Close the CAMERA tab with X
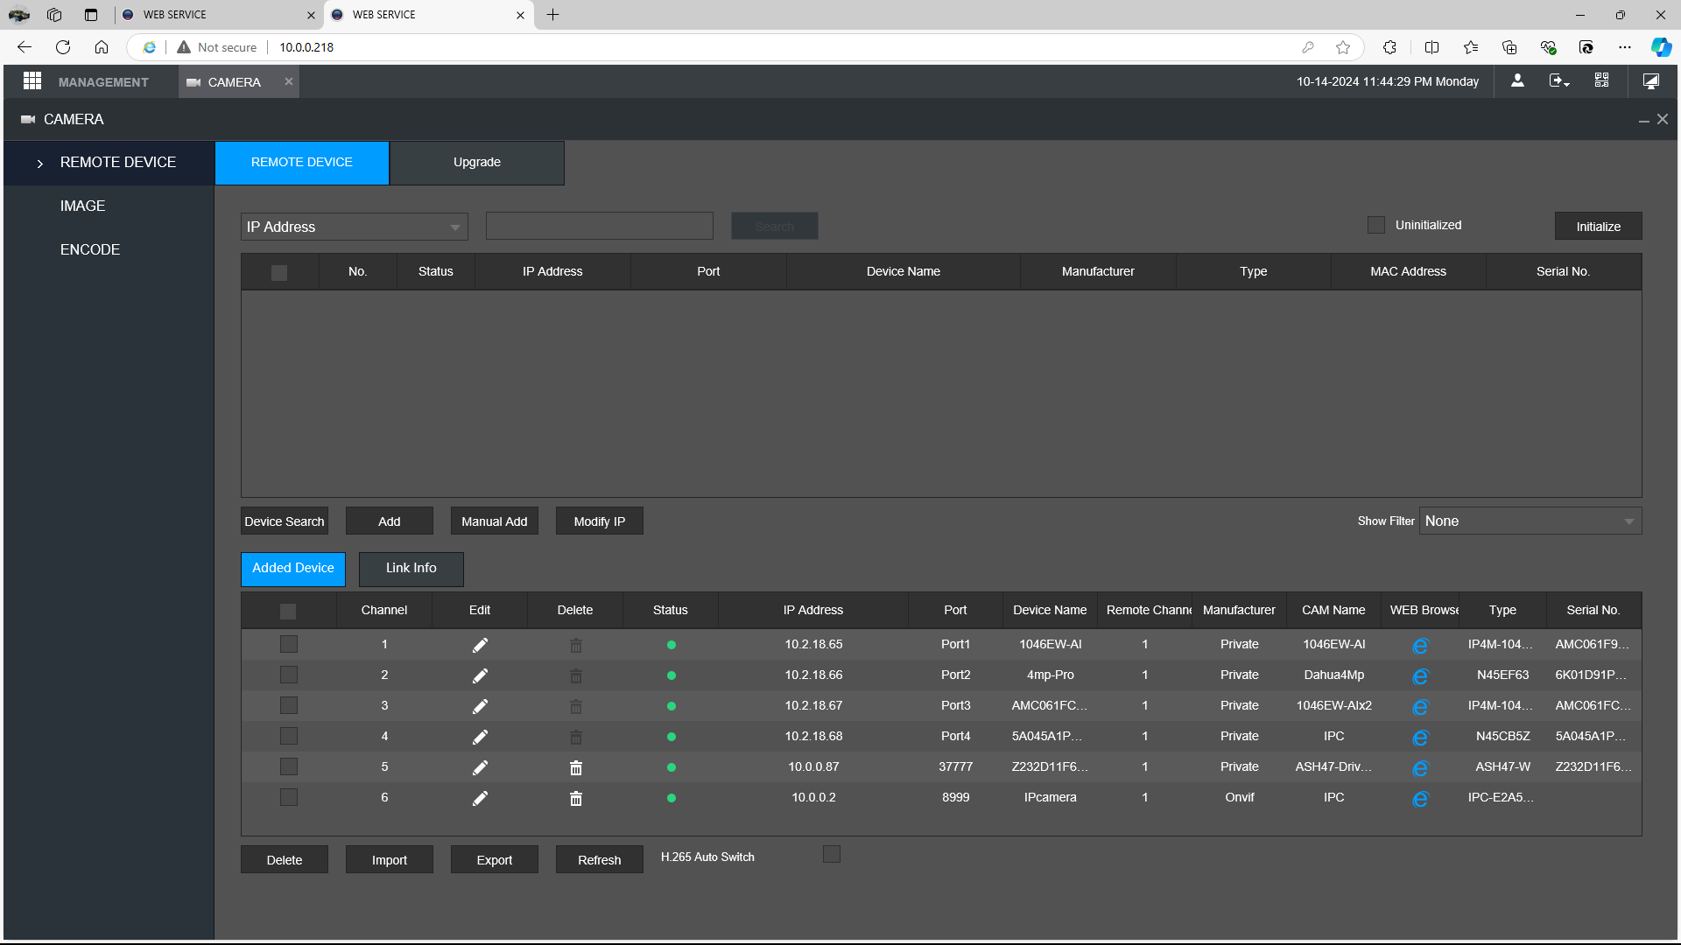 point(288,81)
